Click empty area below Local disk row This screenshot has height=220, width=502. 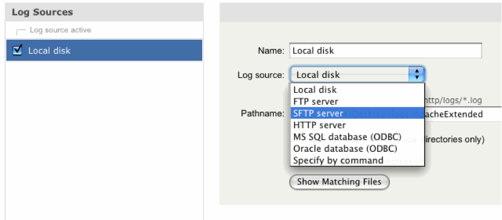click(x=105, y=134)
